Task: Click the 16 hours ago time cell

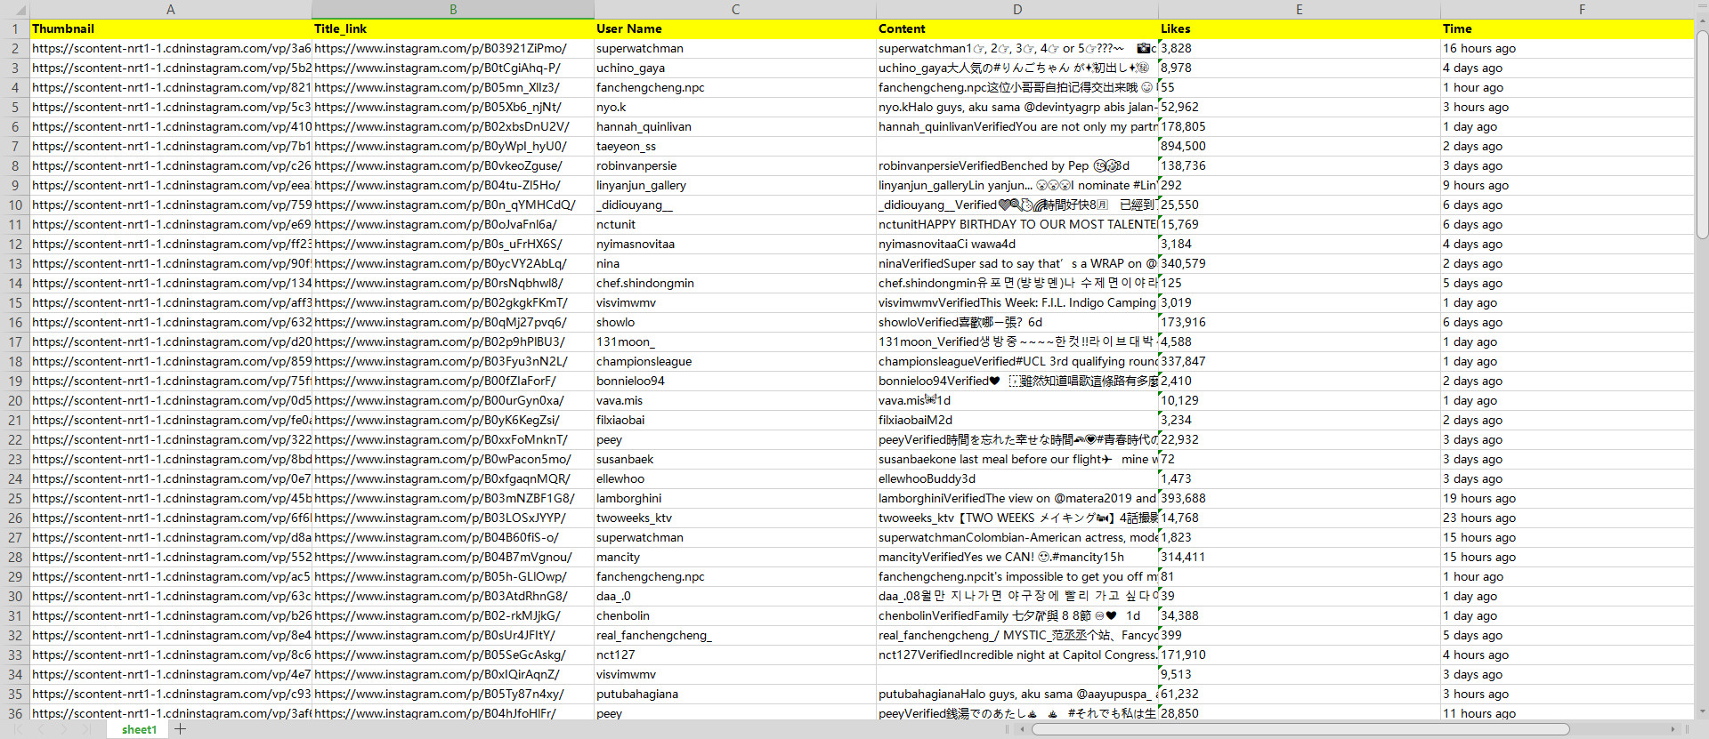Action: [x=1567, y=48]
